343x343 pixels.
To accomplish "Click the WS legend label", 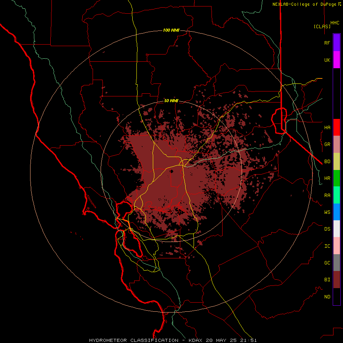I will (327, 212).
